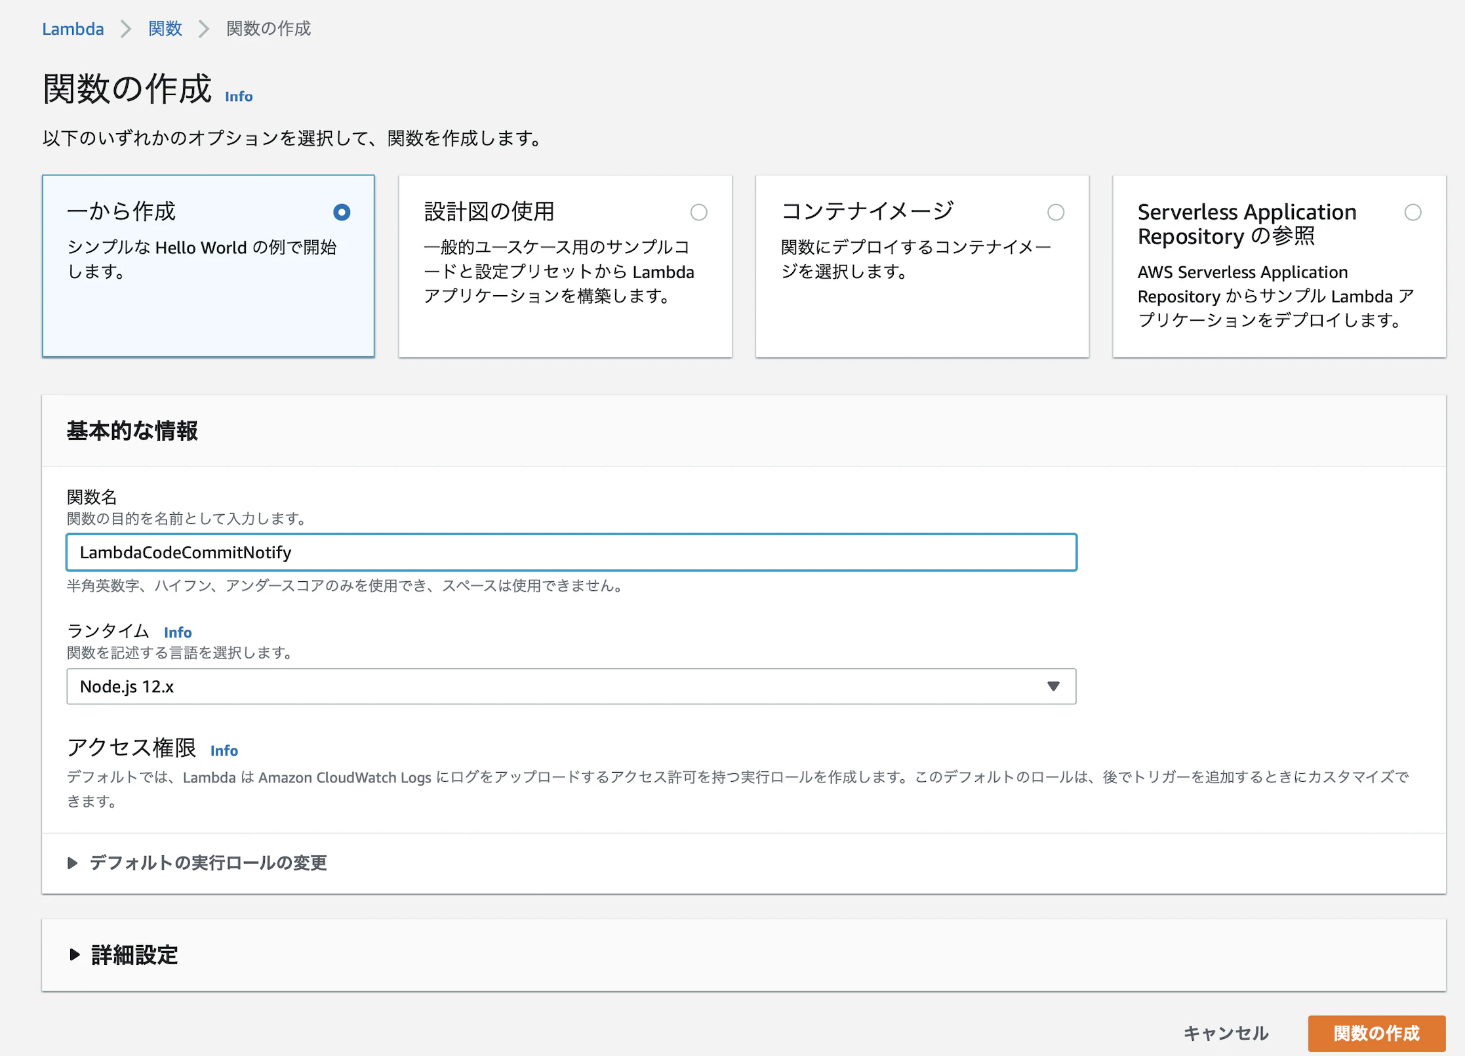Select the Serverless Application Repository radio button
The width and height of the screenshot is (1465, 1056).
(x=1413, y=212)
